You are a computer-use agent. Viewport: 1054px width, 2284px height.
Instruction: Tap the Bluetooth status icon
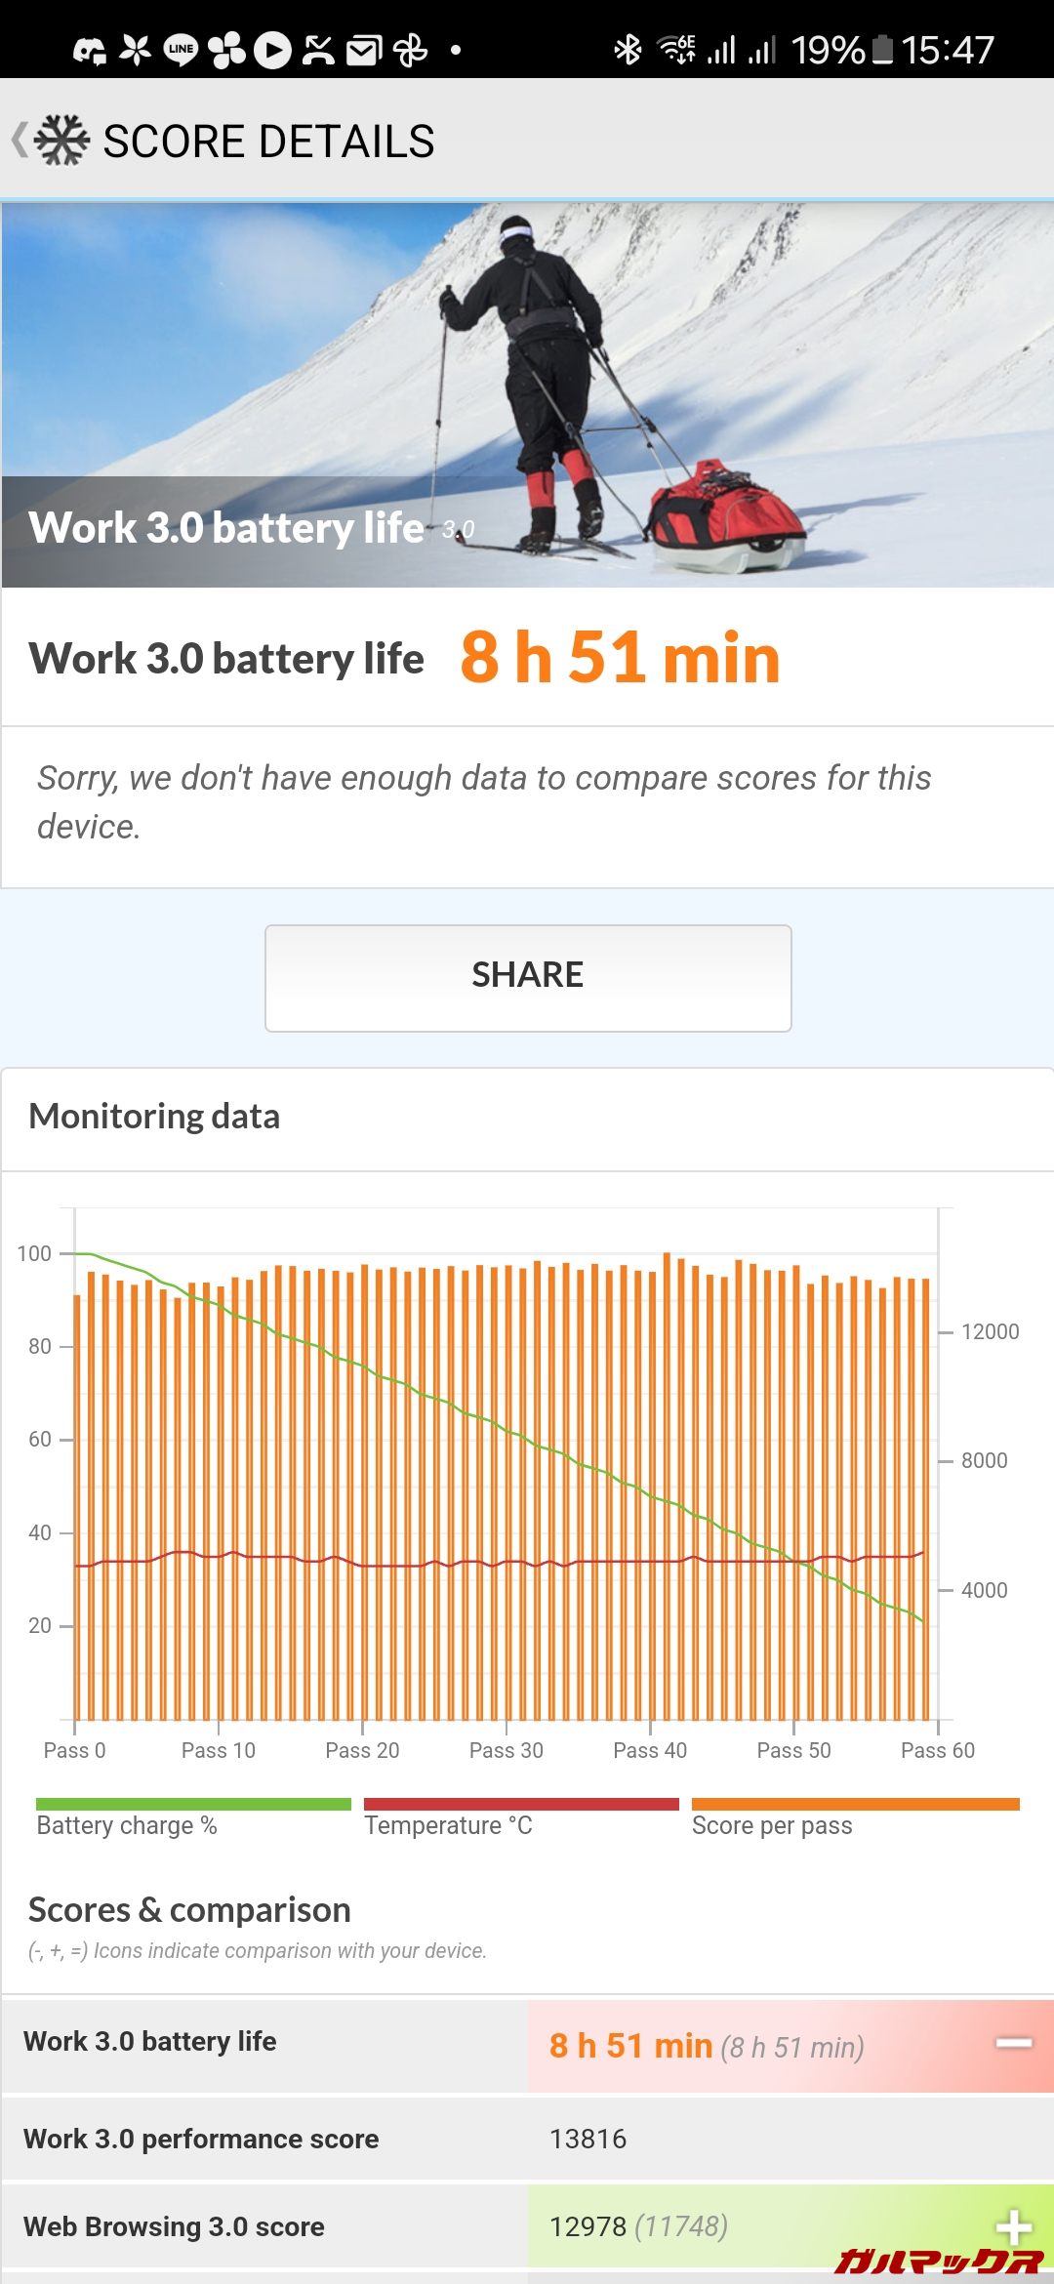pos(628,49)
